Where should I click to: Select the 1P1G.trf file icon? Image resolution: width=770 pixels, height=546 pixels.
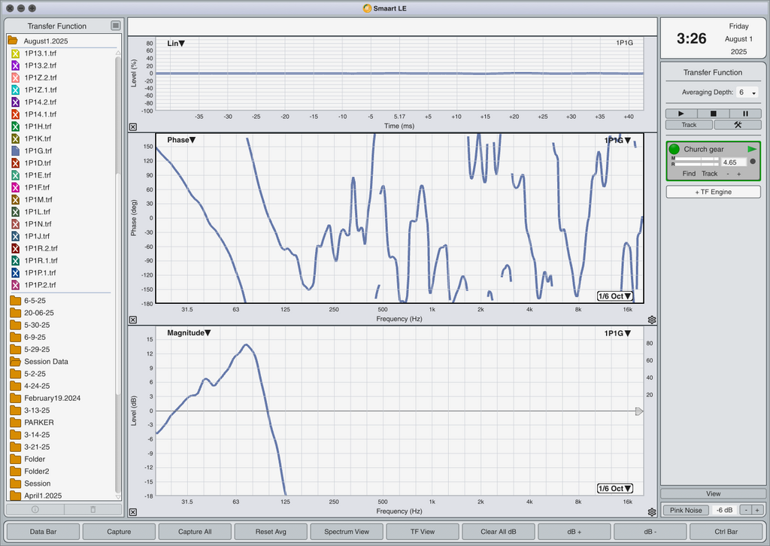coord(15,150)
